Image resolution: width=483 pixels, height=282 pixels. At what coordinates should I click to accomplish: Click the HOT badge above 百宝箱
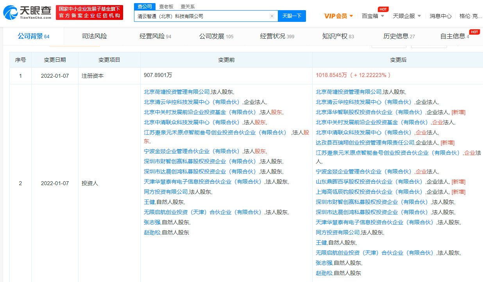pyautogui.click(x=383, y=9)
